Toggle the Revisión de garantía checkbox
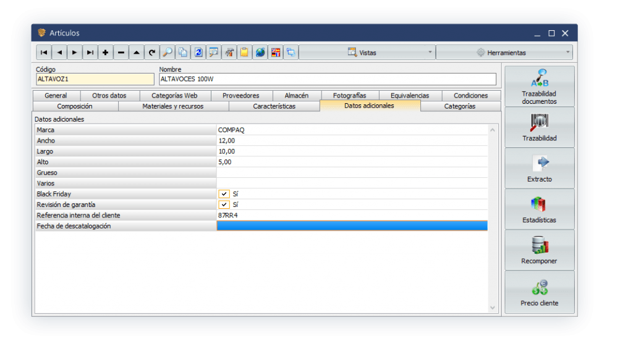The height and width of the screenshot is (357, 633). coord(224,204)
